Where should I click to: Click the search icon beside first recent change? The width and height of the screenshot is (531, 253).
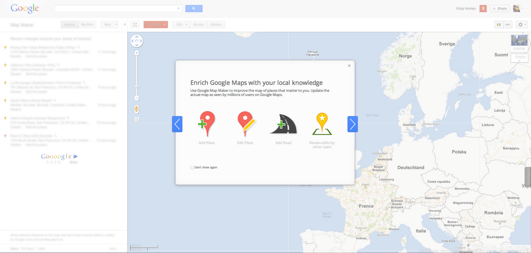[79, 47]
